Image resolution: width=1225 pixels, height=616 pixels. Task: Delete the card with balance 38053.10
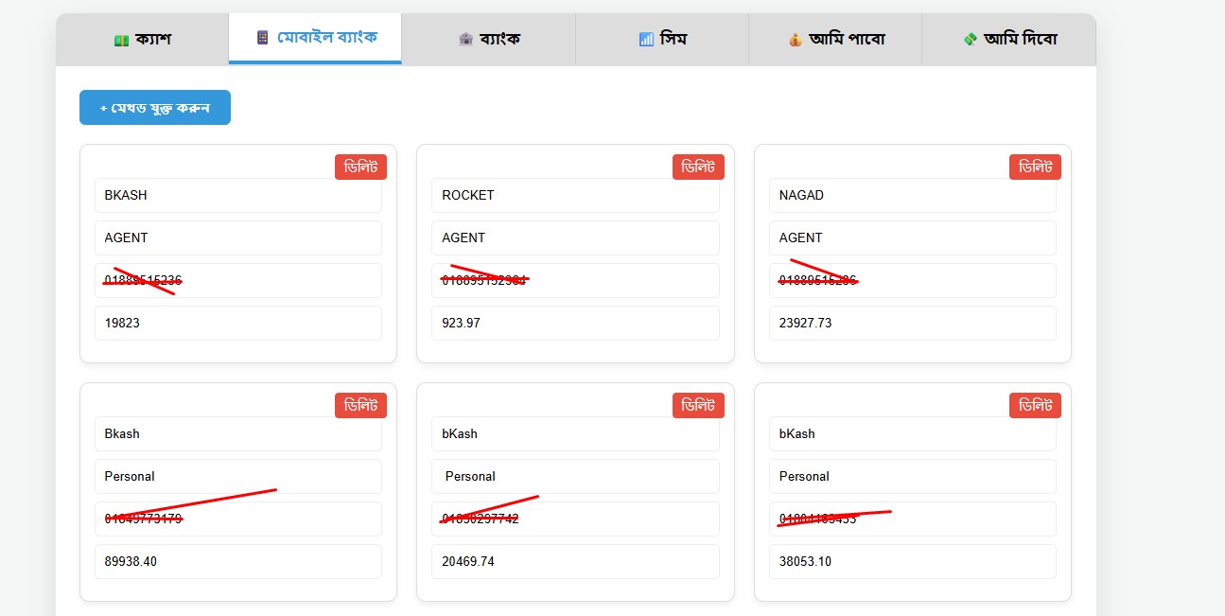pos(1035,405)
